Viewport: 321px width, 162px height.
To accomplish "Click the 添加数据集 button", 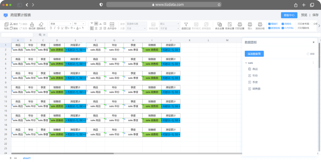I will click(254, 54).
